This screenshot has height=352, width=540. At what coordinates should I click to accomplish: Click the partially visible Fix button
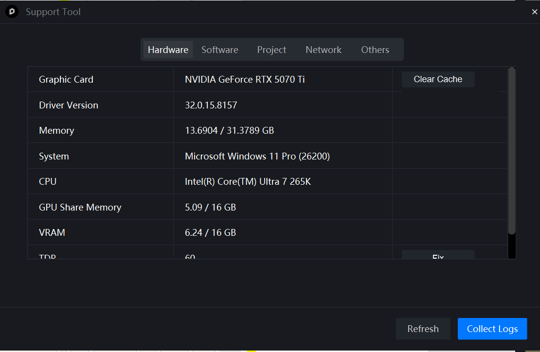[x=438, y=255]
